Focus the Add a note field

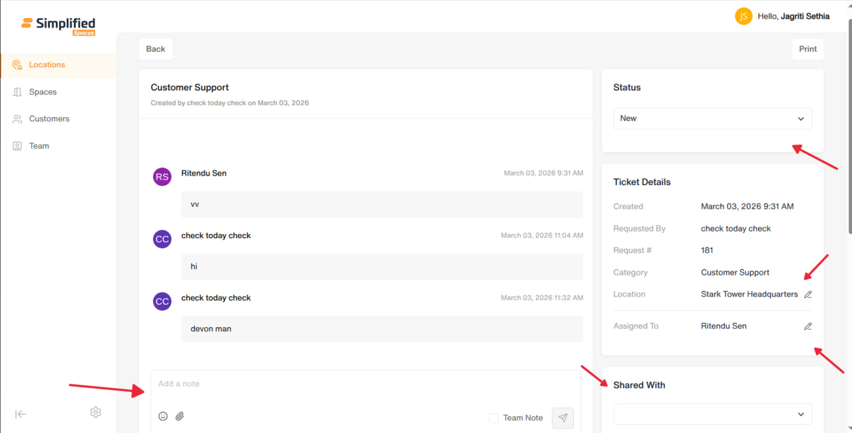pos(365,387)
